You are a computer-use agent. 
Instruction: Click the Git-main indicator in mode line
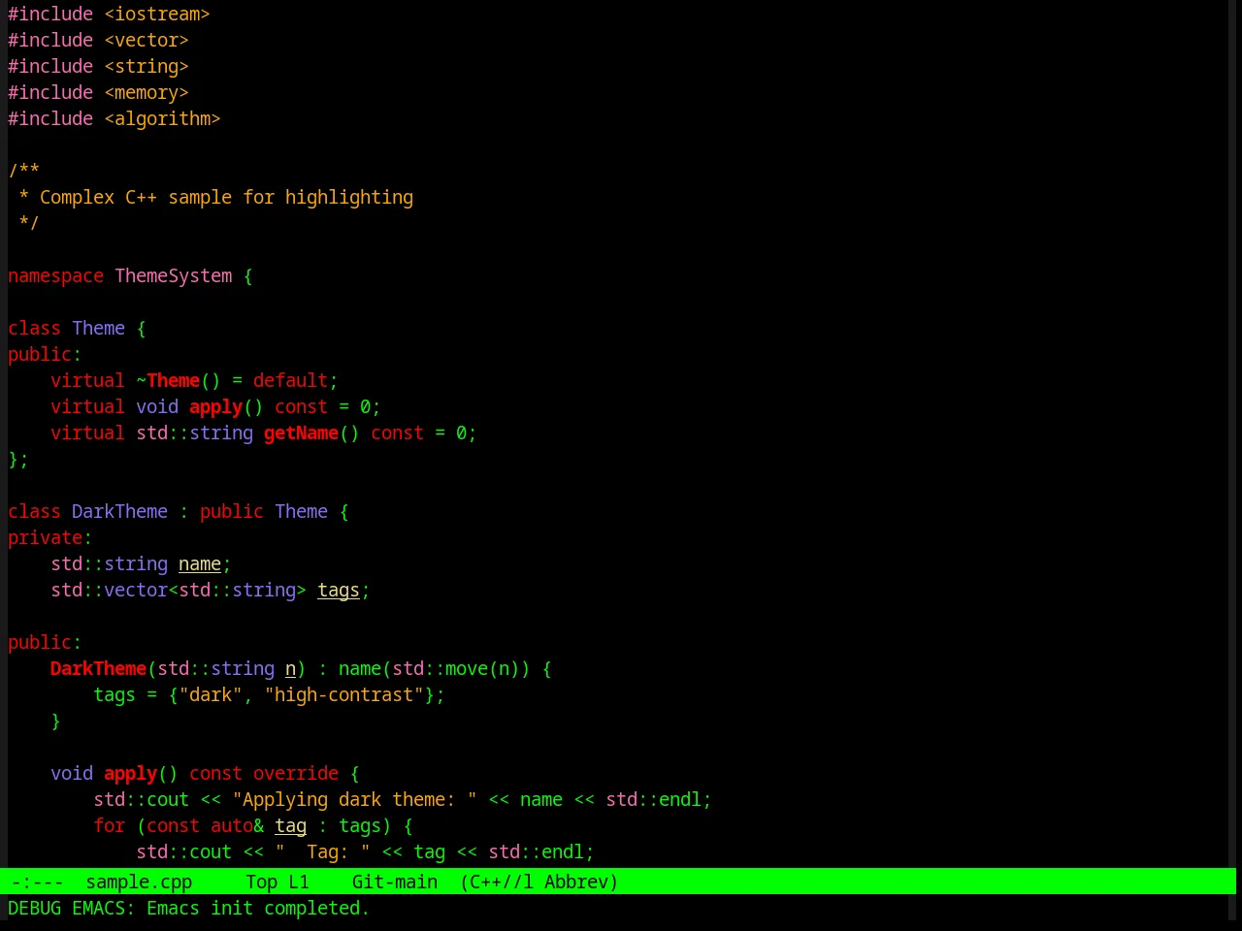click(x=394, y=882)
